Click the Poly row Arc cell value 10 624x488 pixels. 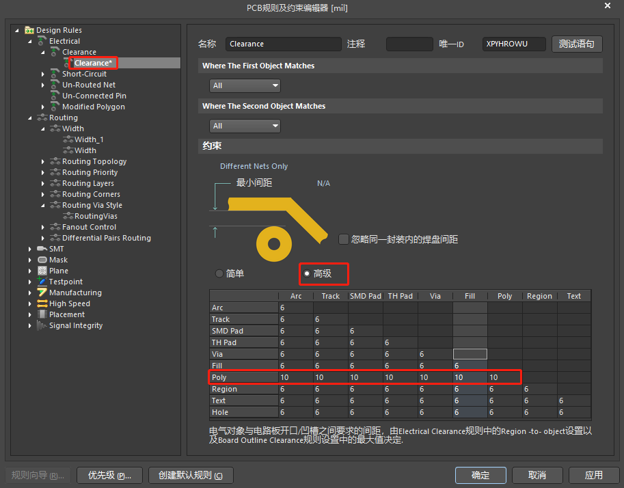point(296,377)
